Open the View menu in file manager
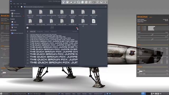 [18, 4]
